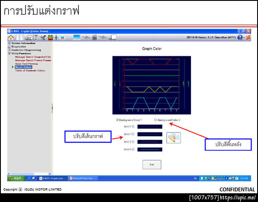The height and width of the screenshot is (202, 258).
Task: Click the laptop connection status icon
Action: (x=77, y=38)
